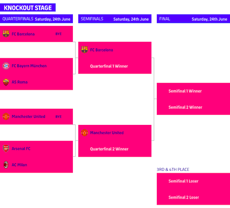Click the FC Barcelona crest in quarterfinals
This screenshot has width=230, height=208.
point(6,34)
